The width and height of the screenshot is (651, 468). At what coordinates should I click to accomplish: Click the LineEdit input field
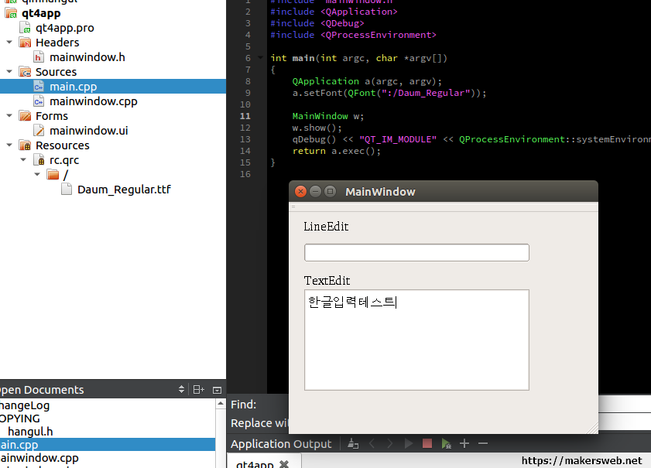[x=416, y=253]
